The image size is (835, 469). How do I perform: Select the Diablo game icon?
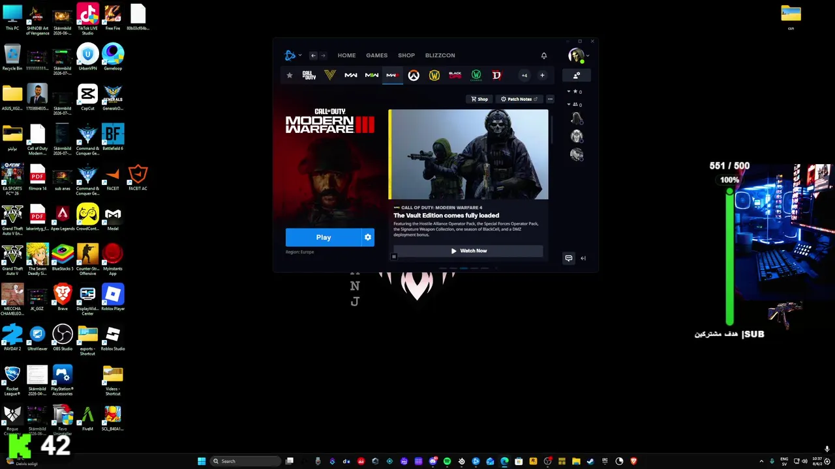[x=496, y=76]
